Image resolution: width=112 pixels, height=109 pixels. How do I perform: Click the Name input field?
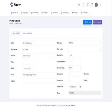(x=38, y=43)
